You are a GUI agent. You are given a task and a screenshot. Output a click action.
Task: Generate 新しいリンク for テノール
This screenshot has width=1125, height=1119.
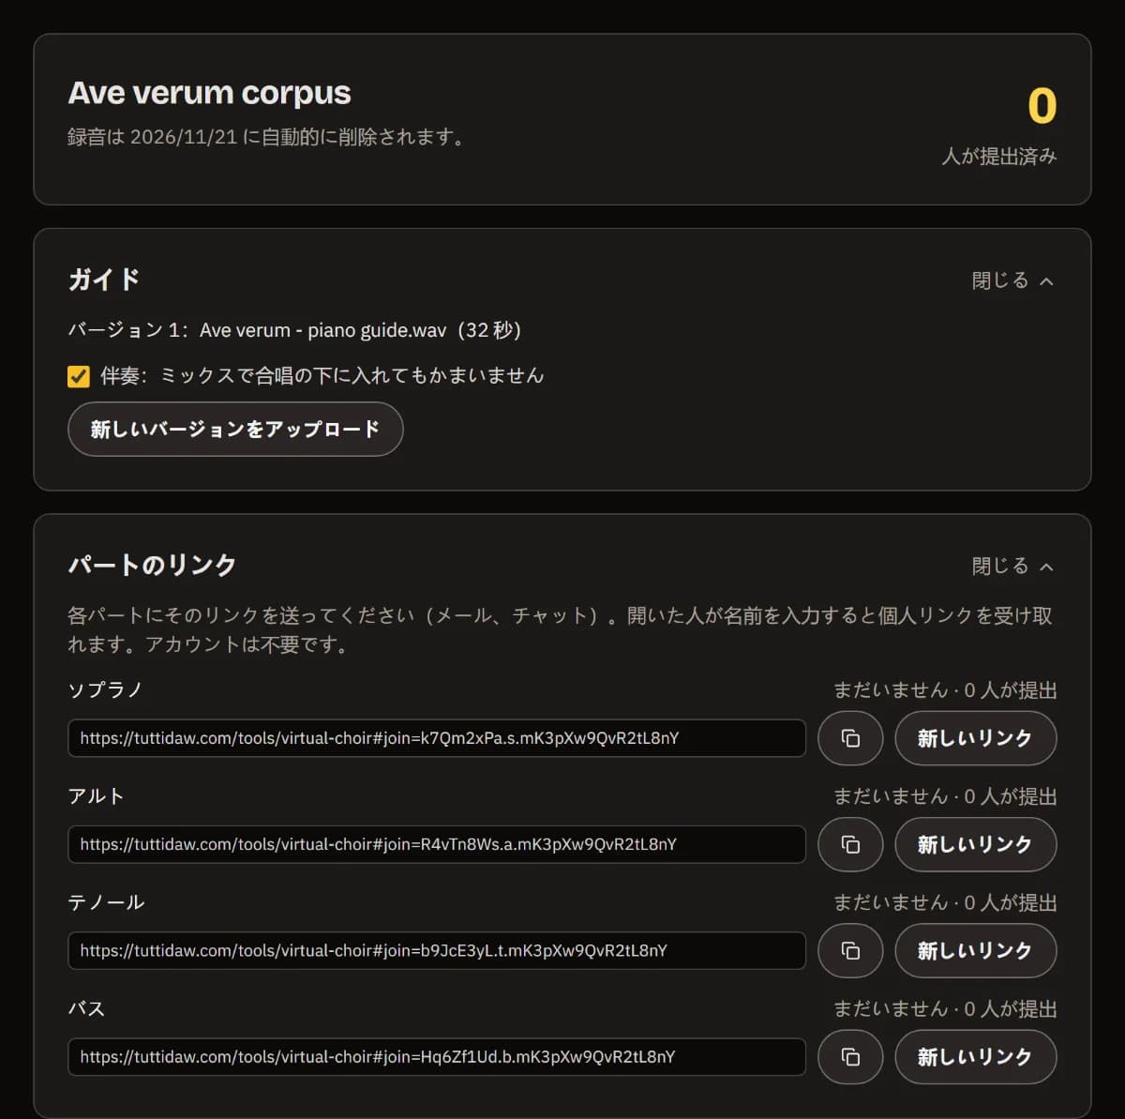[975, 950]
